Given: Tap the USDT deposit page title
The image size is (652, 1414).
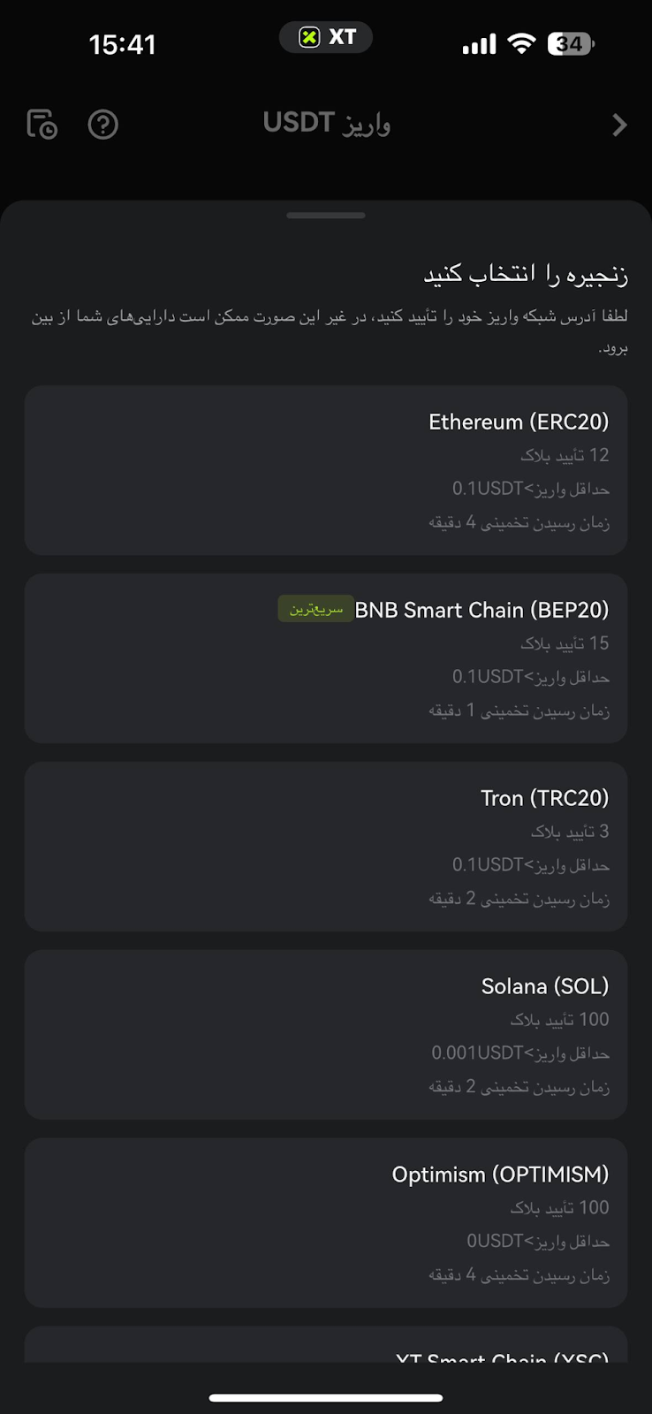Looking at the screenshot, I should pyautogui.click(x=326, y=123).
